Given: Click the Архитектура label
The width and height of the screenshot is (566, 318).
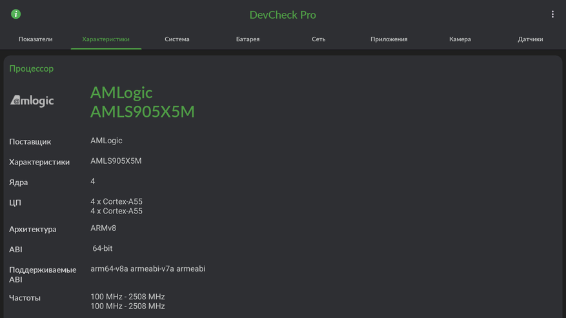Looking at the screenshot, I should point(32,229).
